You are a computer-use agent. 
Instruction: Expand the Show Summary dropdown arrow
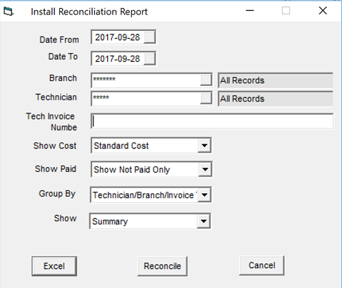[203, 221]
